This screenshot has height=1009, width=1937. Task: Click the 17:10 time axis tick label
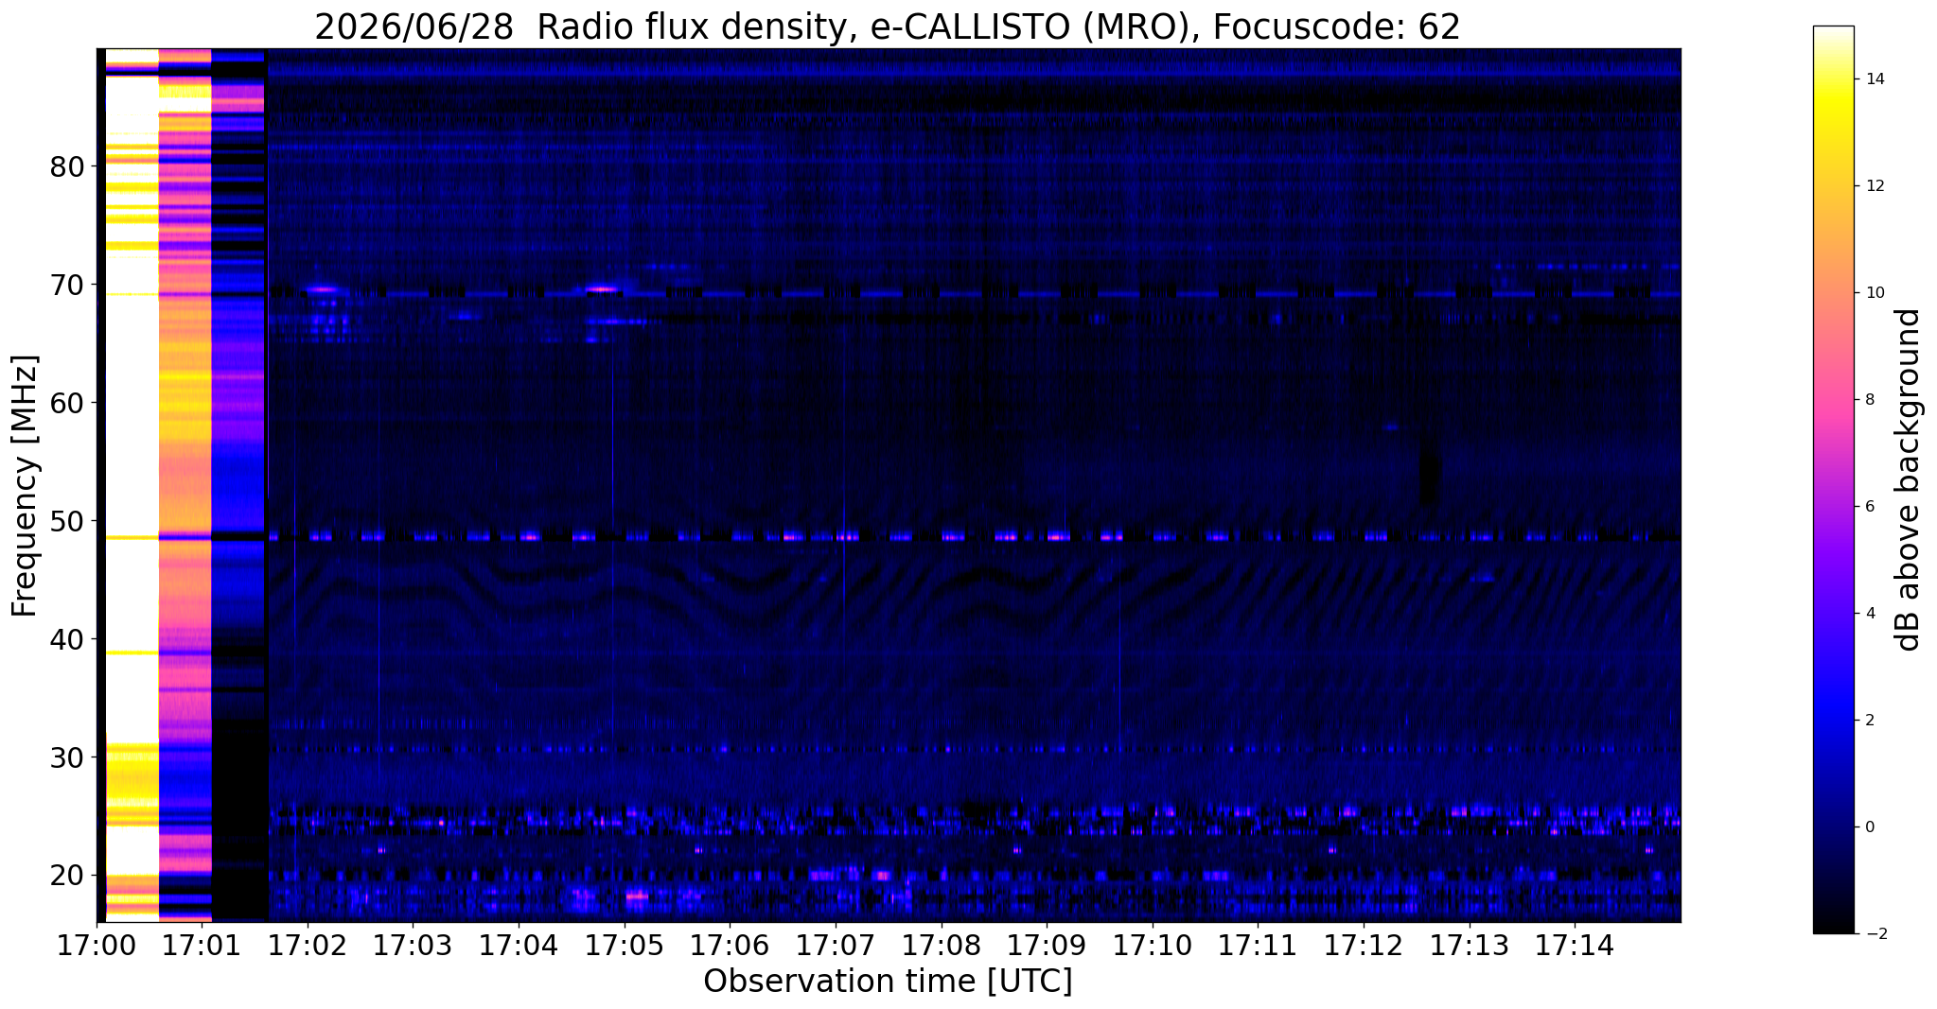pos(1152,944)
